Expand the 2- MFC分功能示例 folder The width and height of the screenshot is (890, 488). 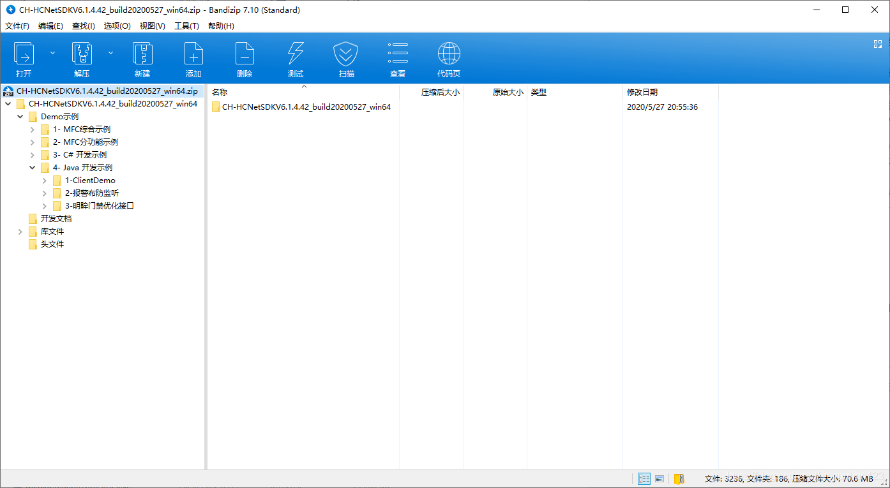tap(33, 142)
